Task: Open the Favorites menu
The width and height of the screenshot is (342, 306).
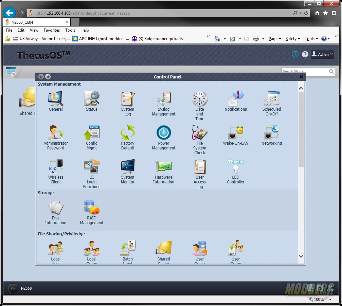Action: (x=52, y=30)
